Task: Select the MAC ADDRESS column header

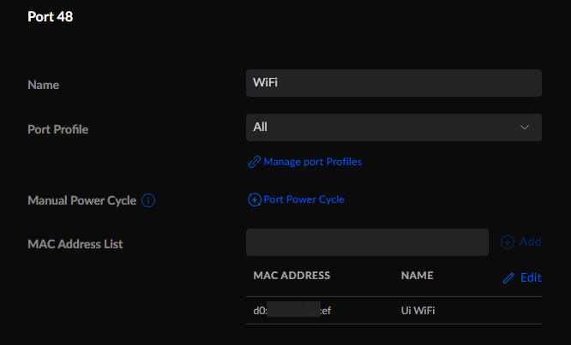Action: [292, 276]
